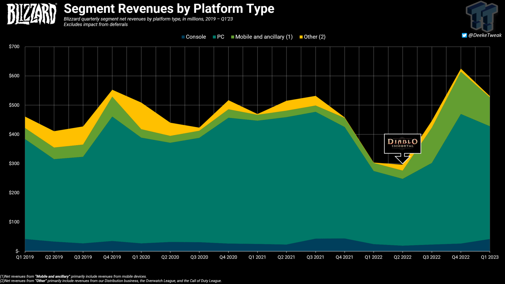Click the TweakTown TT logo

(x=482, y=16)
